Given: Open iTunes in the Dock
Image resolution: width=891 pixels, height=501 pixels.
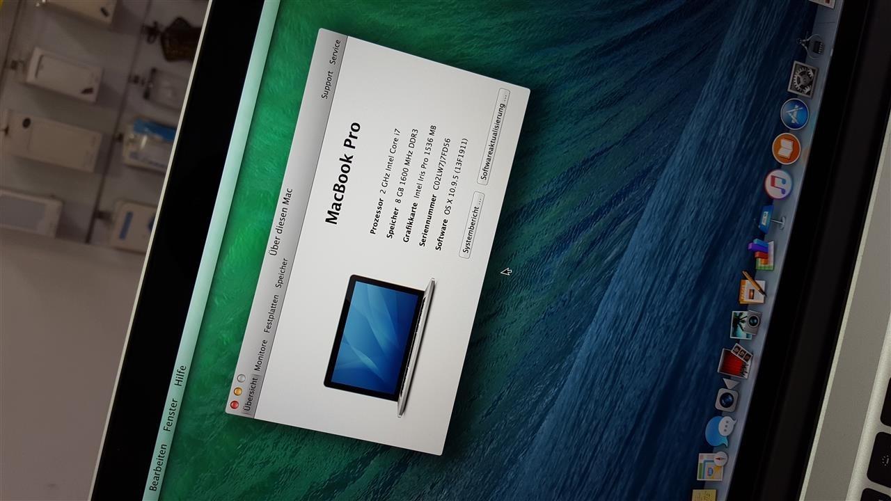Looking at the screenshot, I should [x=778, y=184].
